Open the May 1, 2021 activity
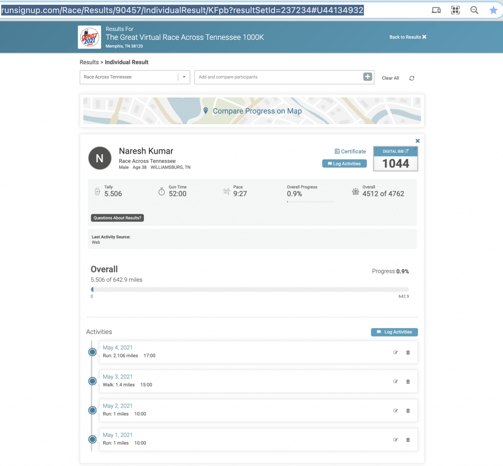This screenshot has height=466, width=503. [117, 435]
